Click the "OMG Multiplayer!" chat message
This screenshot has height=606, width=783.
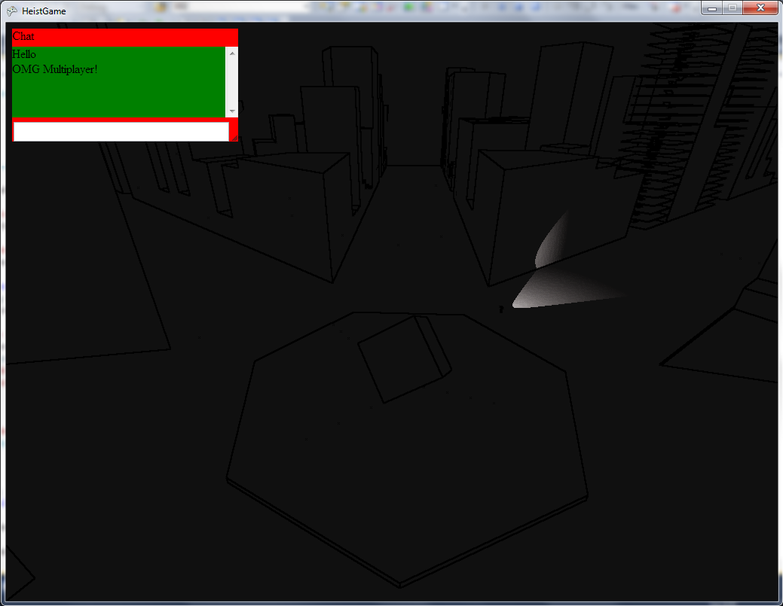(x=55, y=69)
